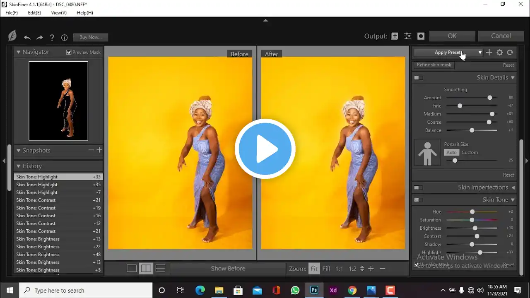This screenshot has width=530, height=298.
Task: Select history entry Skin Tone: Contrast +19
Action: (x=58, y=208)
